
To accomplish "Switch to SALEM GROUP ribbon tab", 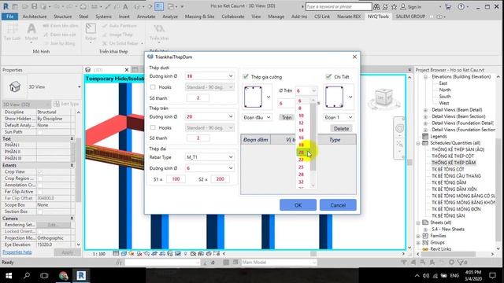I will coord(410,17).
